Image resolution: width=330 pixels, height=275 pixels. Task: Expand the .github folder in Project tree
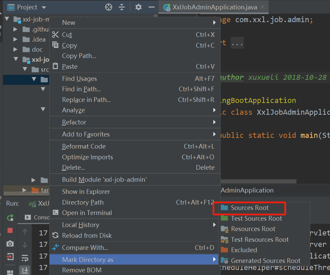pos(15,30)
